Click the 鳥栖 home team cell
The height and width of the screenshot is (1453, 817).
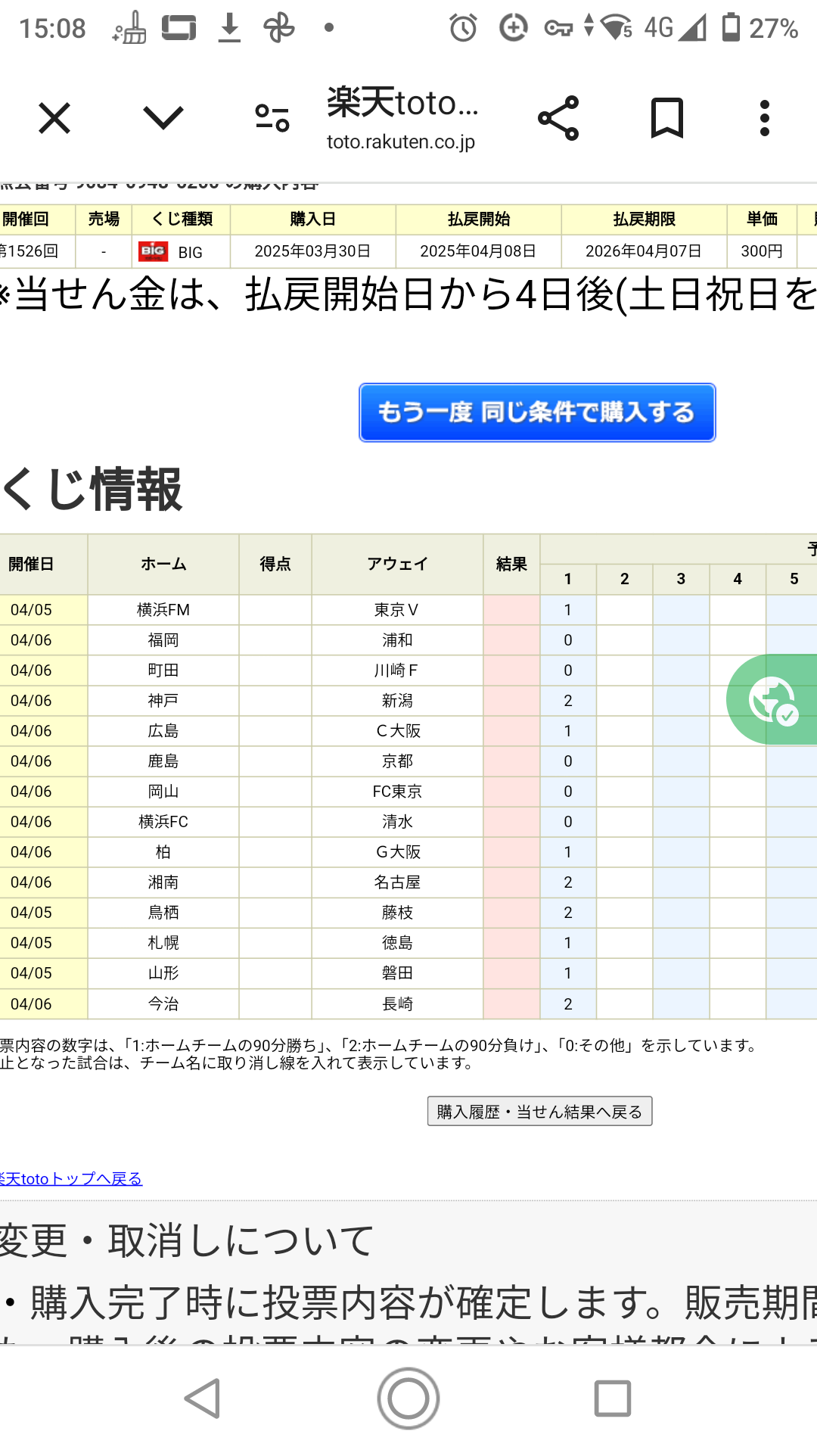coord(163,913)
